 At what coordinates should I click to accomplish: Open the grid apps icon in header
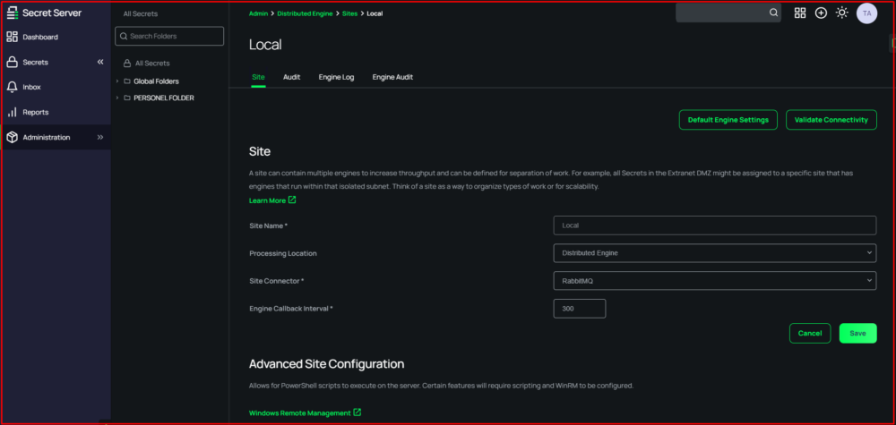[x=800, y=13]
